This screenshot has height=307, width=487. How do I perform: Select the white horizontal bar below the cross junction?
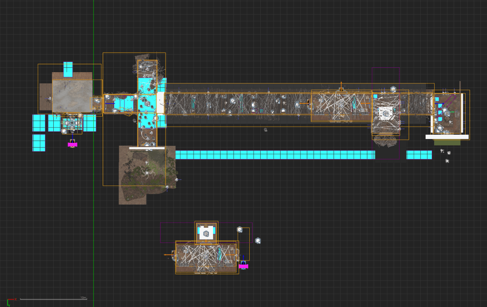point(146,148)
